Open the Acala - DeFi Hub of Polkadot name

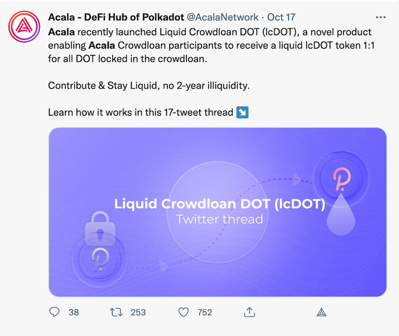coord(116,17)
